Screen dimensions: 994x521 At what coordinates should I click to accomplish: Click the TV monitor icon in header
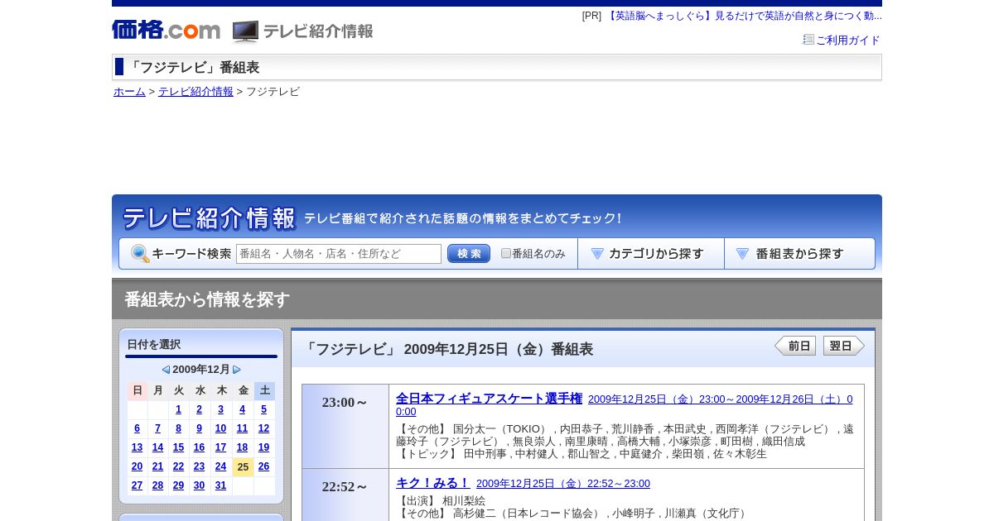pos(245,31)
